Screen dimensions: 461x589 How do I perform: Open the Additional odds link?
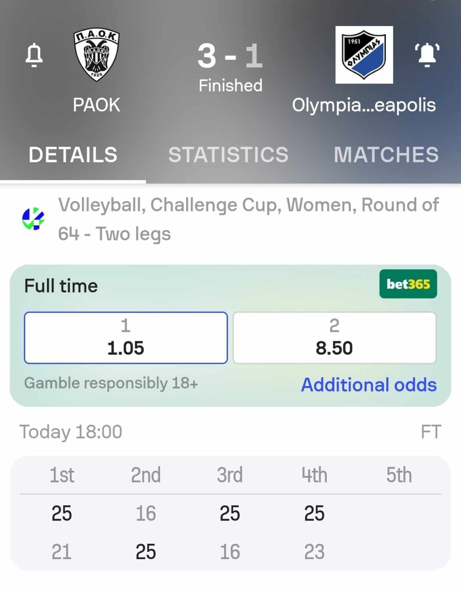369,385
